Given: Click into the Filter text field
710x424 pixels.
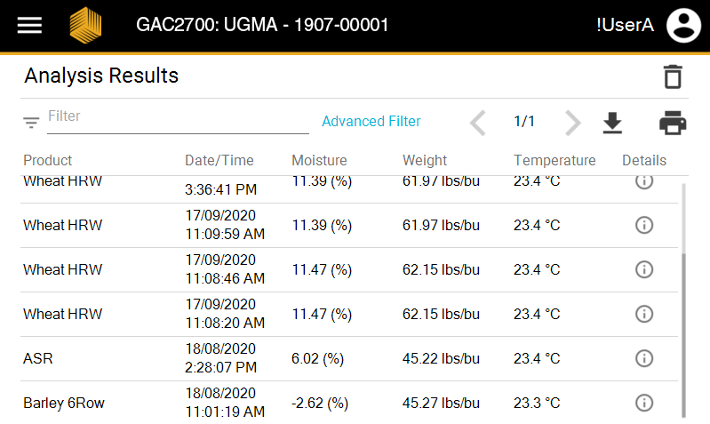Looking at the screenshot, I should click(x=178, y=117).
